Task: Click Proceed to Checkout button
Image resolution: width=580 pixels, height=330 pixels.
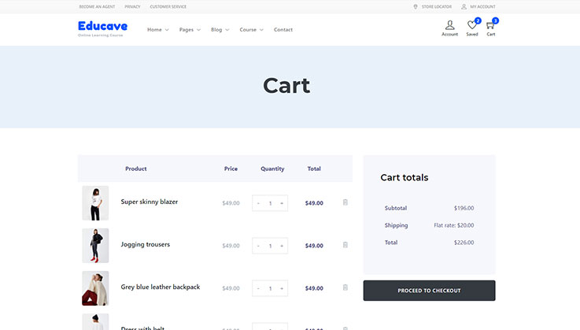Action: coord(429,291)
